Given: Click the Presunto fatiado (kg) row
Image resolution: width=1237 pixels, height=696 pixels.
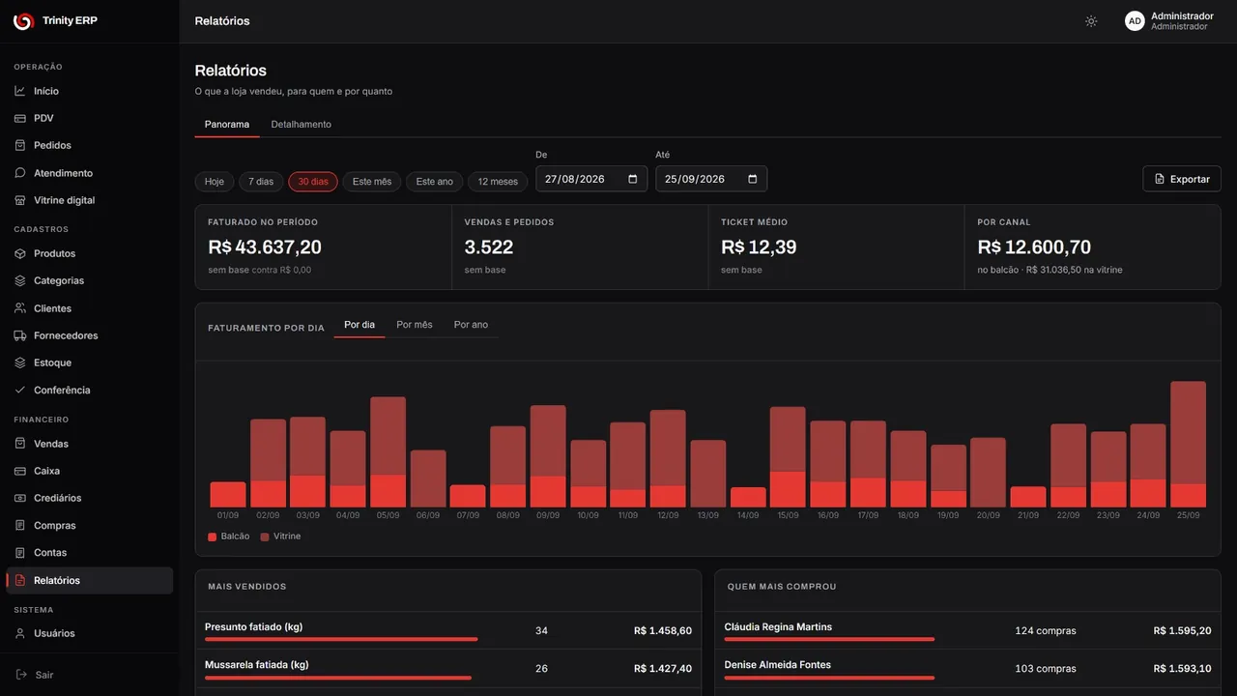Looking at the screenshot, I should [x=448, y=630].
